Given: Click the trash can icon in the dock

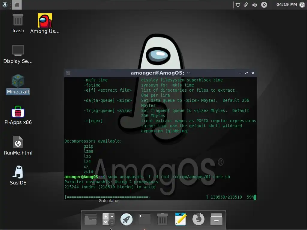Looking at the screenshot, I should 162,219.
